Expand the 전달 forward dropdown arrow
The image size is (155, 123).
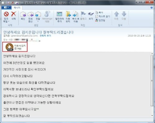(38, 21)
